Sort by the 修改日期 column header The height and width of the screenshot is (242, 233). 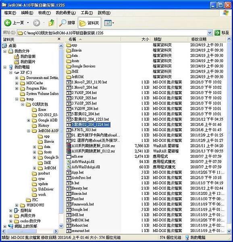tap(207, 39)
